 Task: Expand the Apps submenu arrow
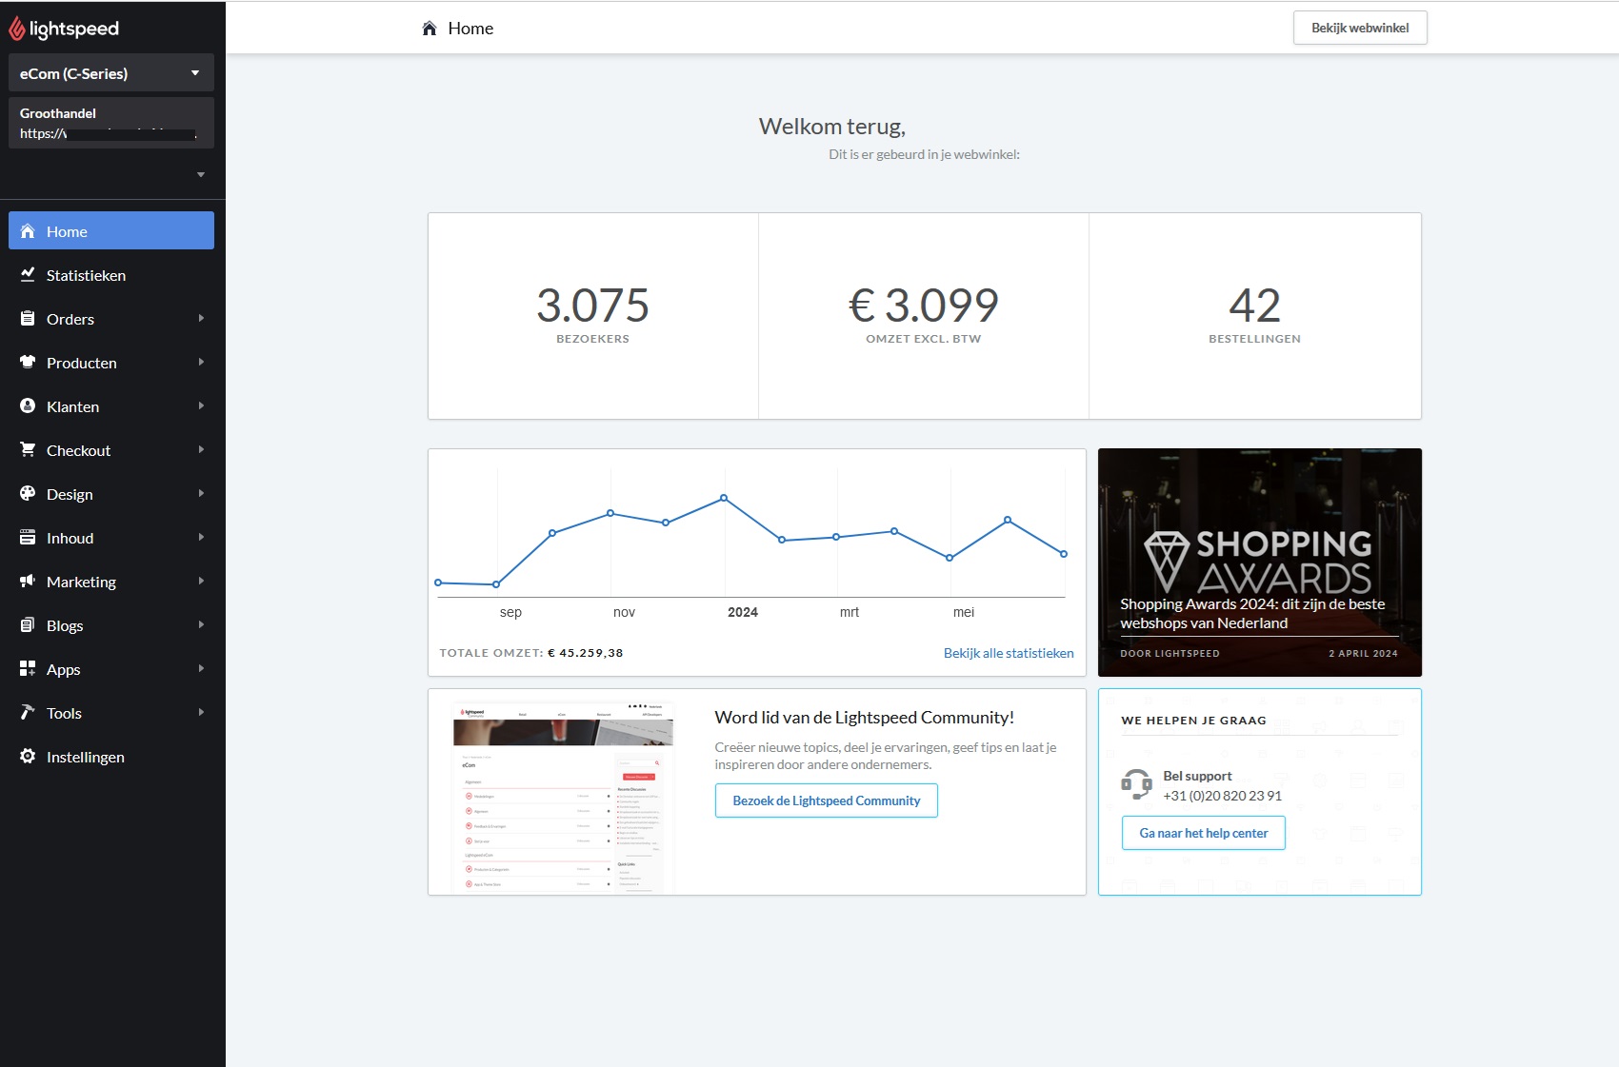(x=201, y=669)
